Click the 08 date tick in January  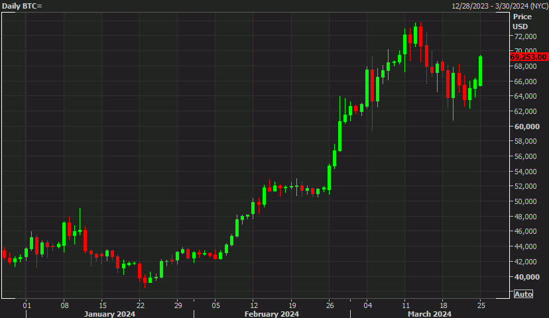64,305
